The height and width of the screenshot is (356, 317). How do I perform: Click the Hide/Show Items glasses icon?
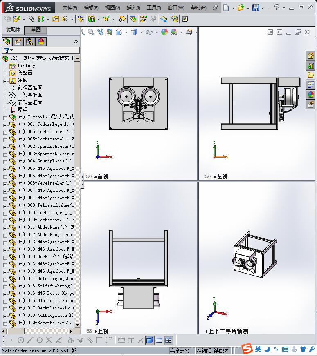149,32
